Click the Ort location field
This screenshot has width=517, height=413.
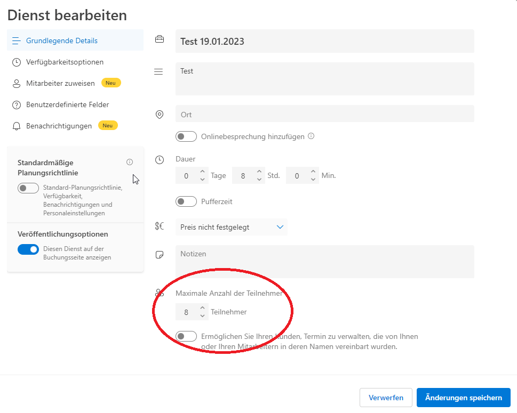[x=325, y=114]
